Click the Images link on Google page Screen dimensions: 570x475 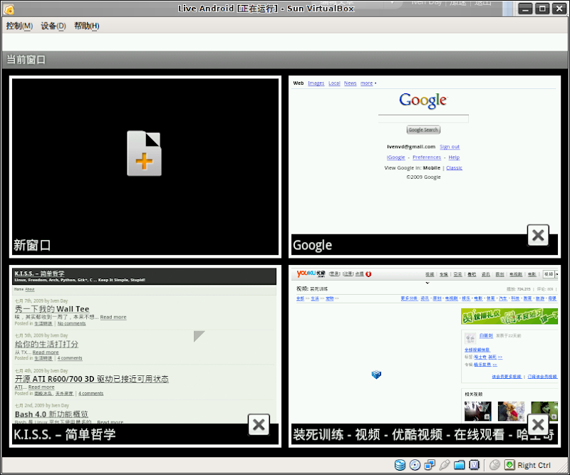pyautogui.click(x=316, y=83)
